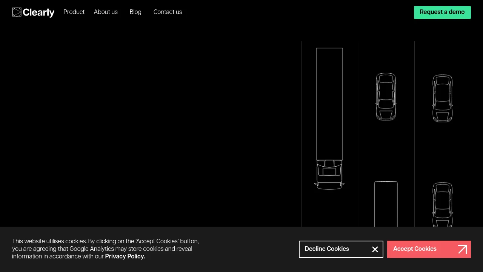This screenshot has height=272, width=483.
Task: Click the Clearly wordmark text
Action: [x=38, y=12]
